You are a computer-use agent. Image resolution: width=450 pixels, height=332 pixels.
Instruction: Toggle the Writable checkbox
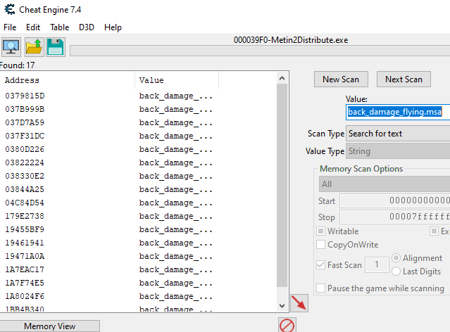[x=320, y=231]
